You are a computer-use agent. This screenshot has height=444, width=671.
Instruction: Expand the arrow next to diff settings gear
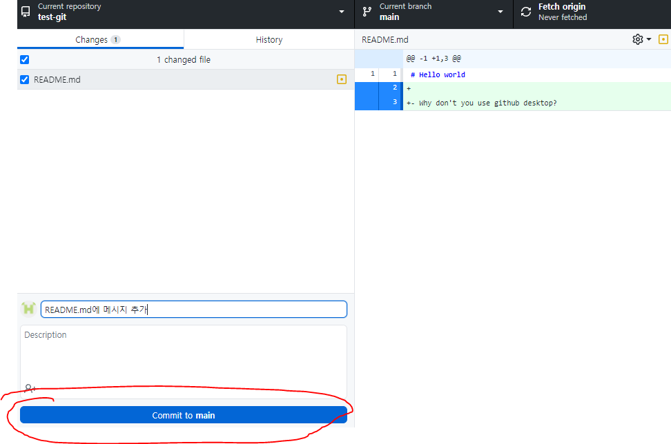649,39
